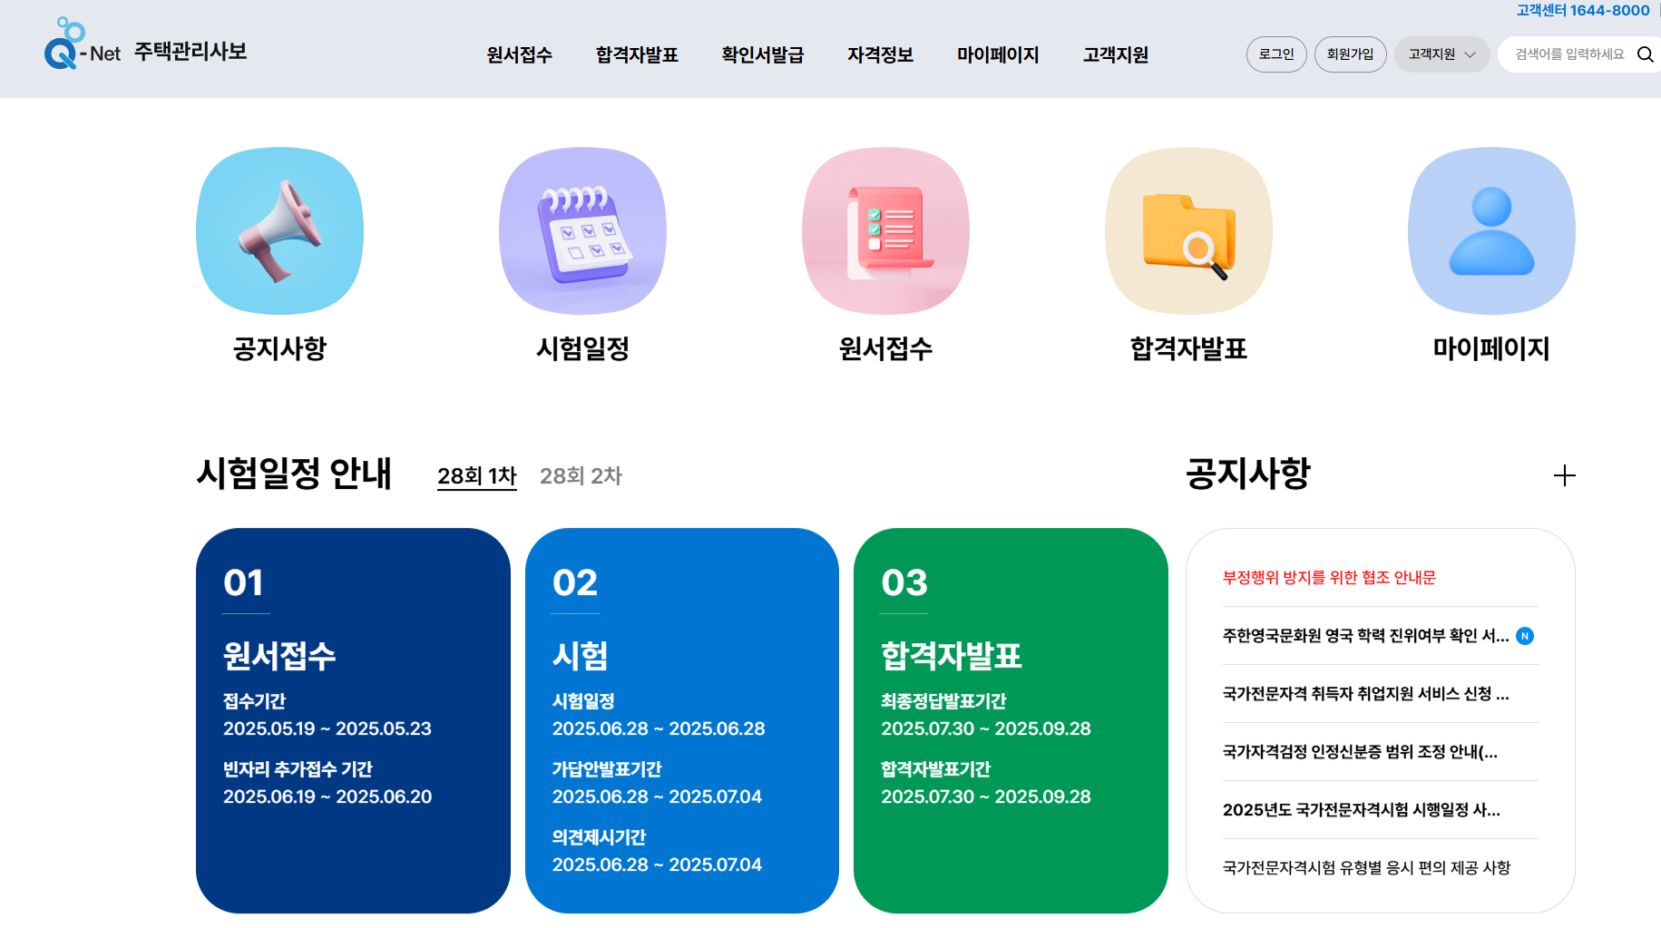
Task: Click the 공지사항 section heading
Action: (1248, 474)
